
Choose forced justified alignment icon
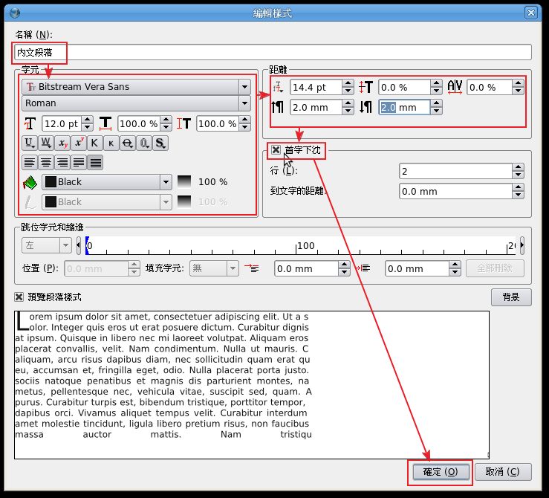pos(96,161)
